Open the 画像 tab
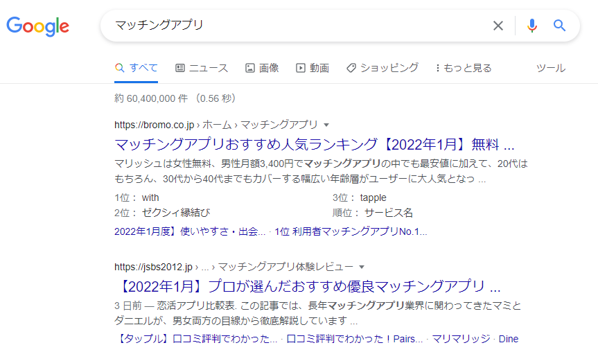Screen dimensions: 598x352 262,69
